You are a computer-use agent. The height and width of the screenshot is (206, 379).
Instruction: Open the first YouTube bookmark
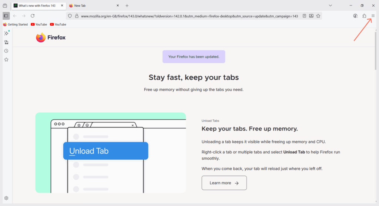(39, 24)
